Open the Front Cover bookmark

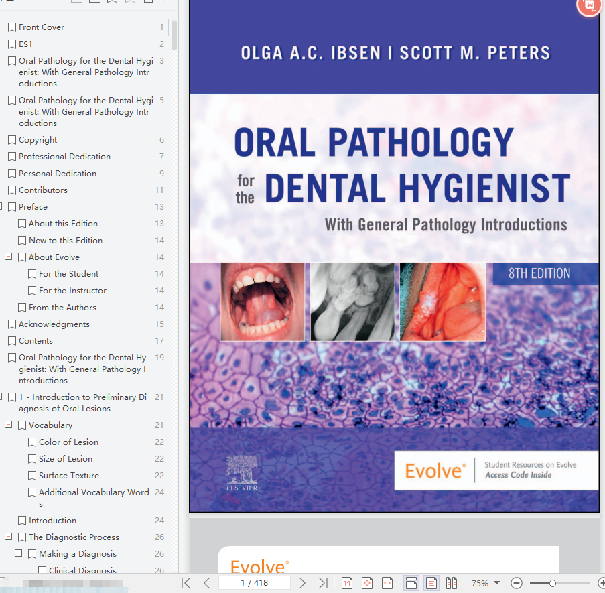[86, 27]
